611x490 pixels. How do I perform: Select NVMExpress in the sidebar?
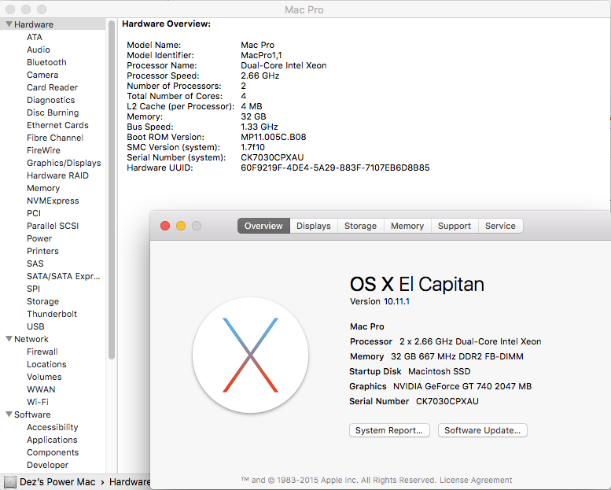point(53,201)
